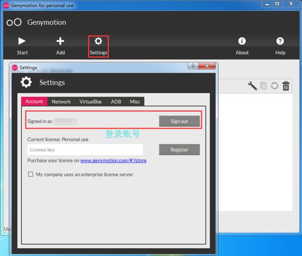The image size is (302, 256).
Task: Close the Genymotion main window
Action: point(291,4)
